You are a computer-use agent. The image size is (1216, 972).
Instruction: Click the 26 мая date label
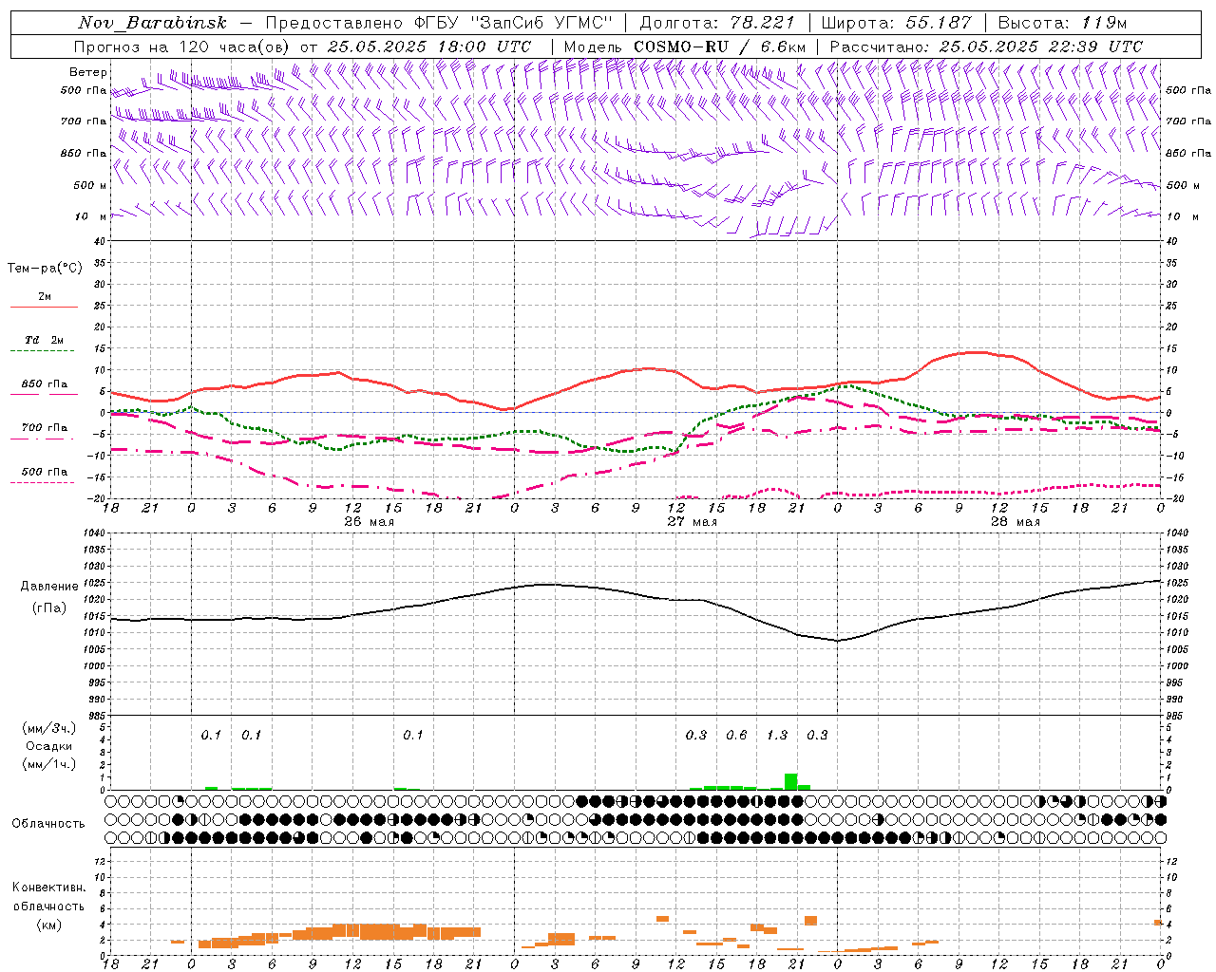[369, 522]
